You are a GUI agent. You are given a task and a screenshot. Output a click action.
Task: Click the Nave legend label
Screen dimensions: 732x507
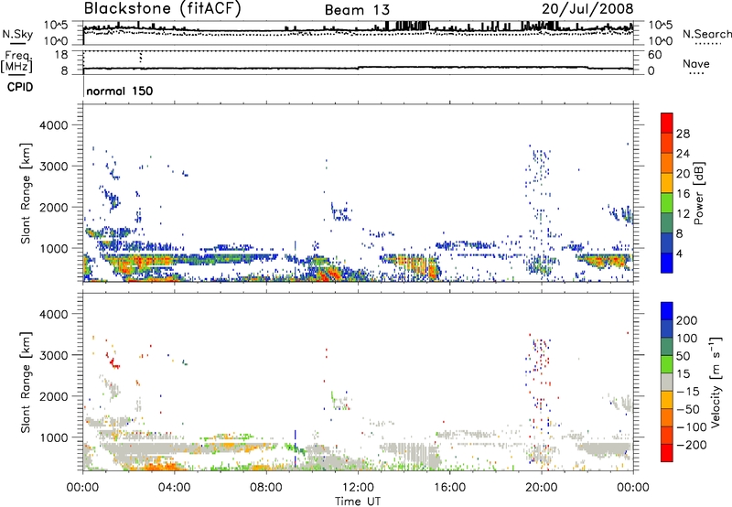(696, 63)
